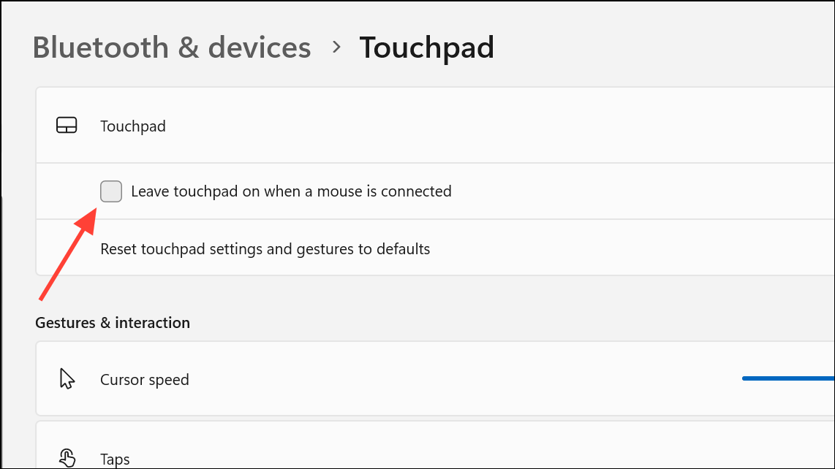Open Bluetooth & devices via the breadcrumb

tap(172, 47)
